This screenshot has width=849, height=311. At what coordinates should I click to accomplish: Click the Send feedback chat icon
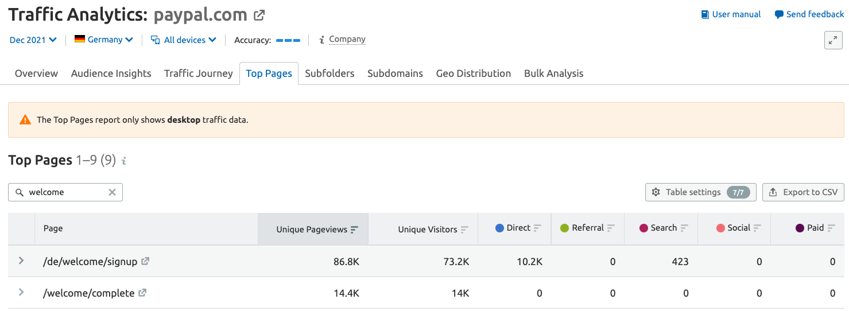779,14
